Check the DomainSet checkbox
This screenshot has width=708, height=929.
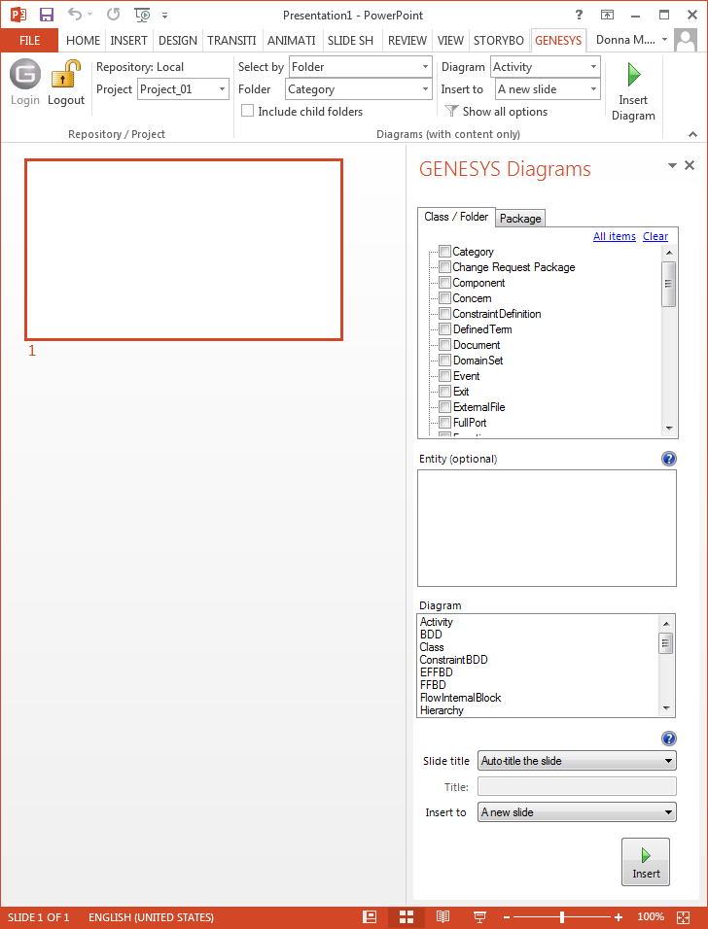(x=444, y=360)
